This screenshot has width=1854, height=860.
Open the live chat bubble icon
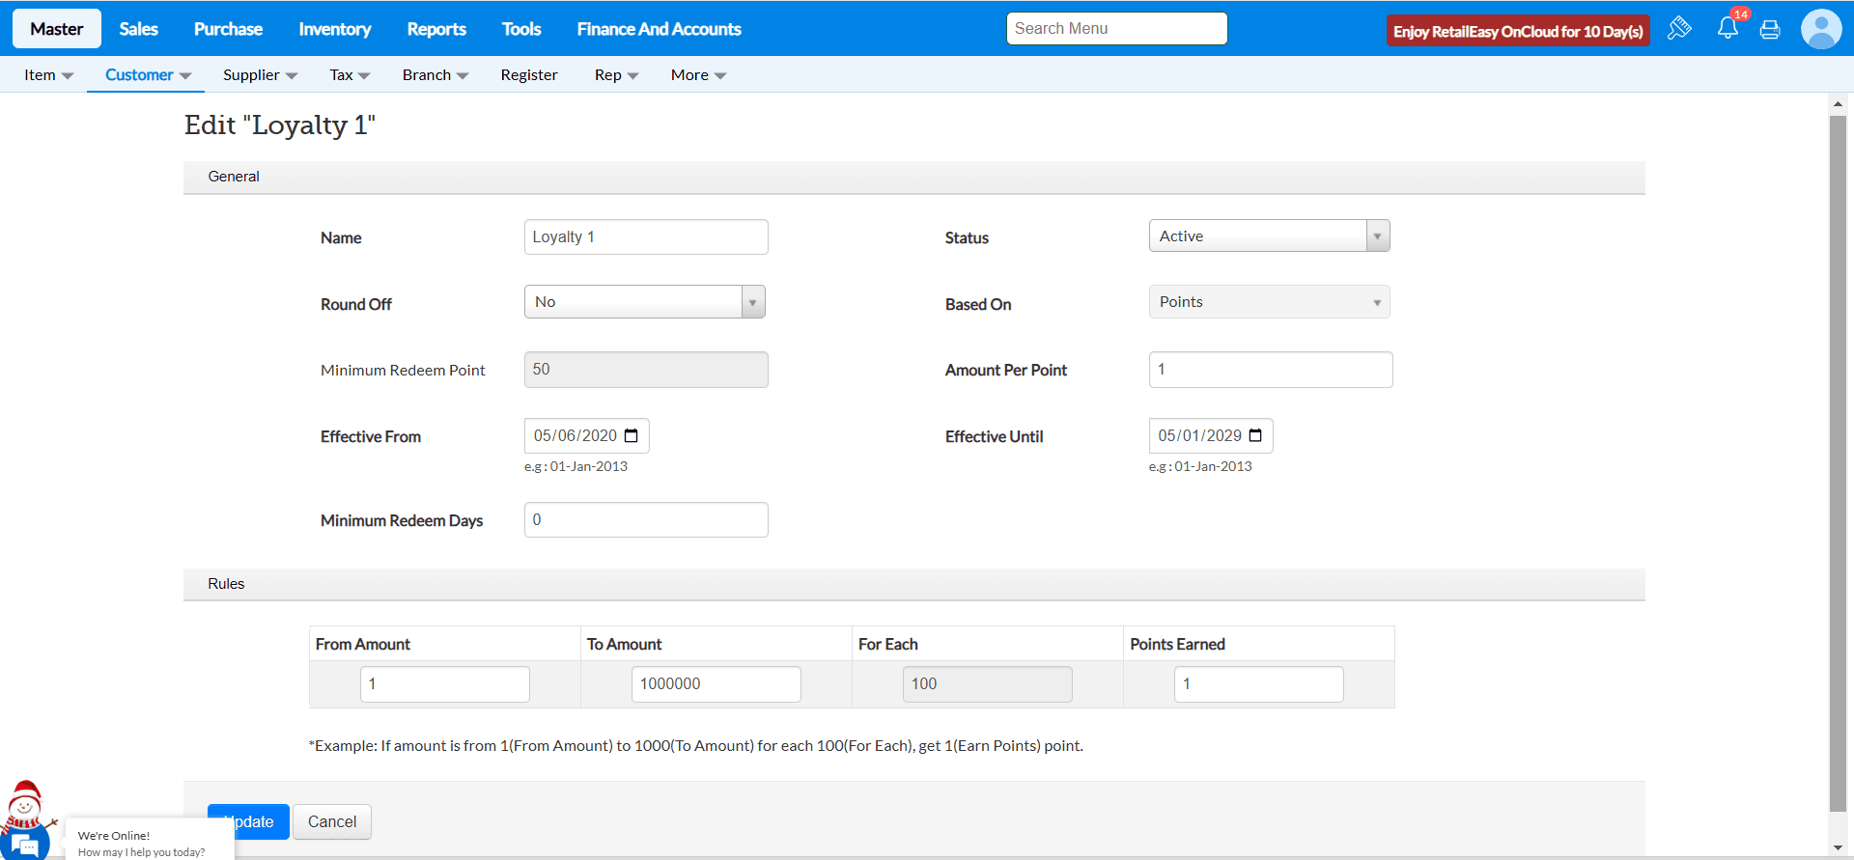26,845
